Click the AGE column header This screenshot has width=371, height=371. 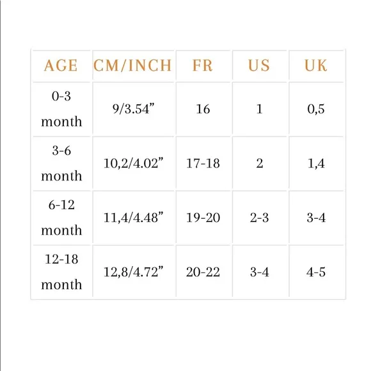[61, 65]
